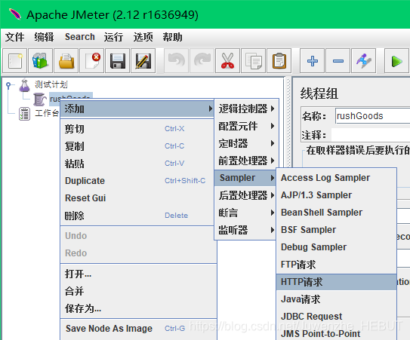The height and width of the screenshot is (340, 410).
Task: Select BeanShell Sampler
Action: (337, 213)
